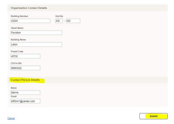174x124 pixels.
Task: Click the CEO's DID input field
Action: tap(25, 68)
